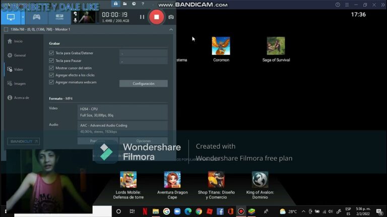The height and width of the screenshot is (217, 387).
Task: Open the Video settings tab
Action: click(x=15, y=70)
